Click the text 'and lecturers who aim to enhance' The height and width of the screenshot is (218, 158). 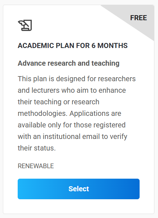(x=72, y=90)
